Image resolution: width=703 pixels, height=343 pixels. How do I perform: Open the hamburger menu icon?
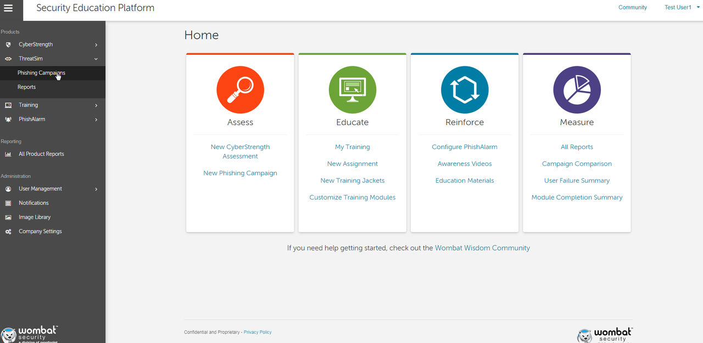pyautogui.click(x=8, y=8)
